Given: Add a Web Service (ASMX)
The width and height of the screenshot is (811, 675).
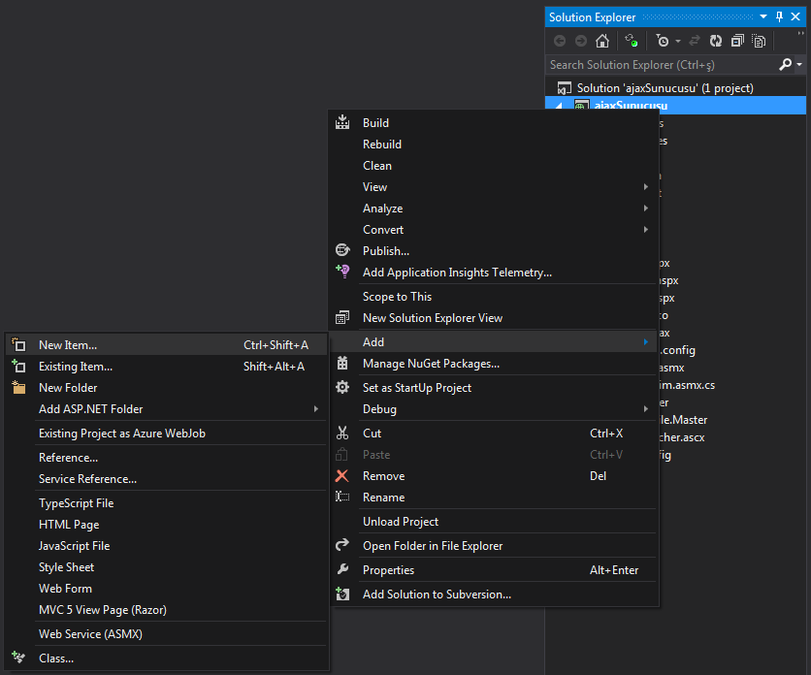Looking at the screenshot, I should point(90,633).
